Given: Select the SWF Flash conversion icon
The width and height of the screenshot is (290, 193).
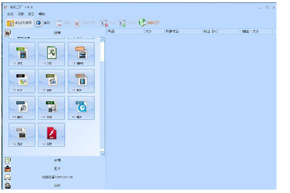Looking at the screenshot, I should pos(51,135).
